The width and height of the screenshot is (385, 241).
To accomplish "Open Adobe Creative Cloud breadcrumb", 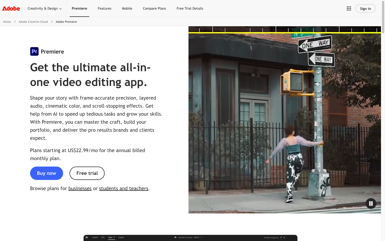I will pyautogui.click(x=33, y=22).
